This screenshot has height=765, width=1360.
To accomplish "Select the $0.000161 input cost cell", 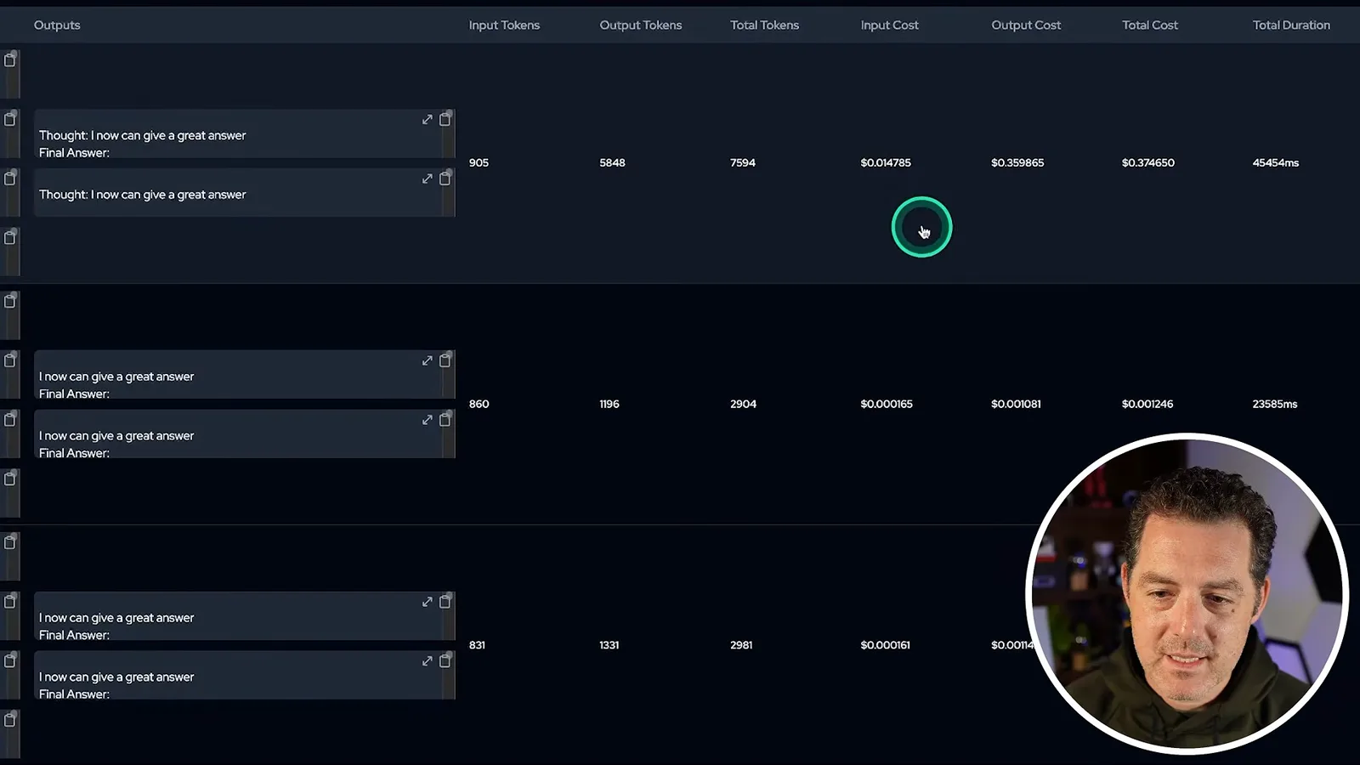I will [885, 645].
